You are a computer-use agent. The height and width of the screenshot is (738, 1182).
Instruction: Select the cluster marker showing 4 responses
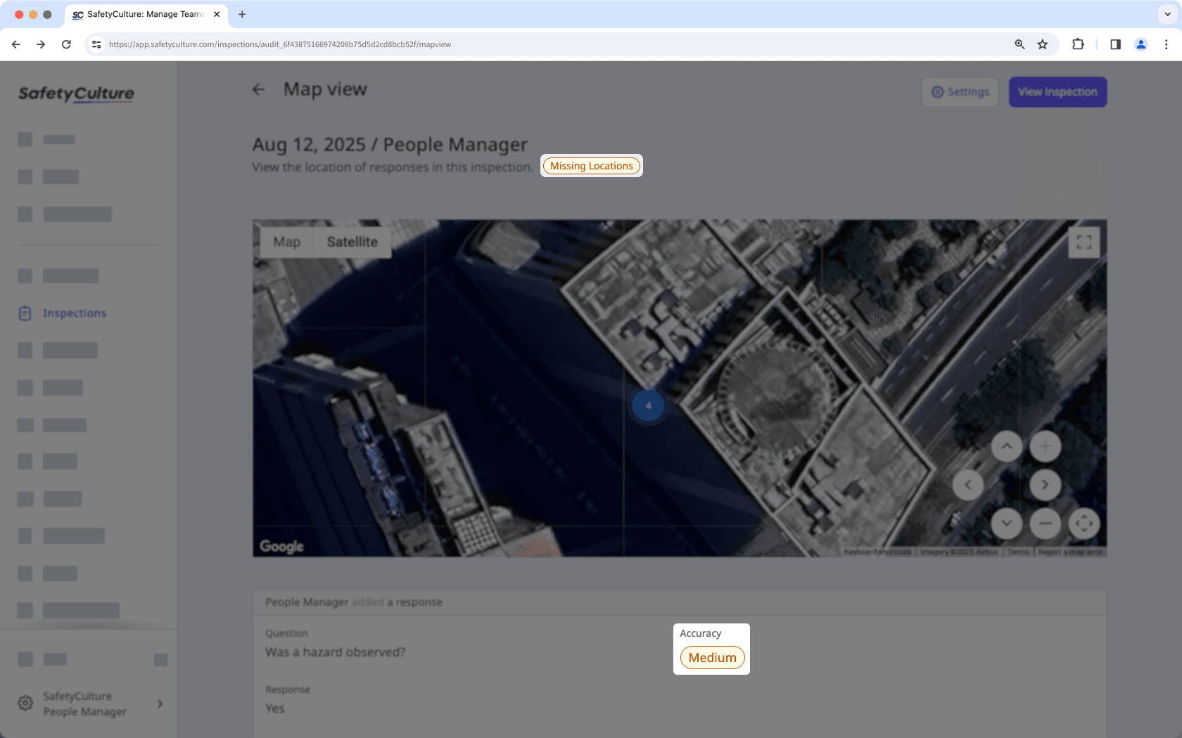coord(647,405)
